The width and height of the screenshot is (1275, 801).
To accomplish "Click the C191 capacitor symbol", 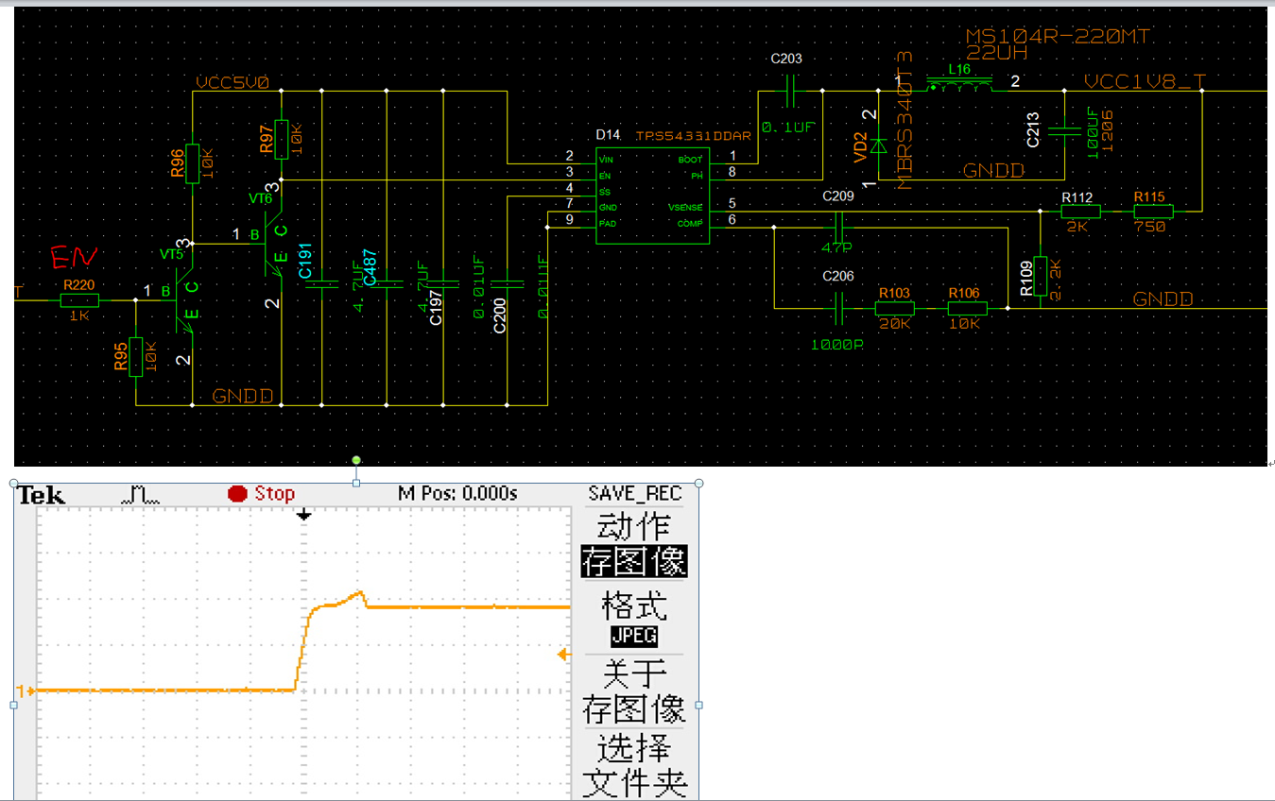I will (321, 284).
